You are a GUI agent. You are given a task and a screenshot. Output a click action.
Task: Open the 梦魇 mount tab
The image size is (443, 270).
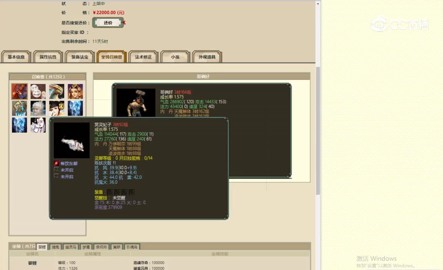click(x=86, y=247)
